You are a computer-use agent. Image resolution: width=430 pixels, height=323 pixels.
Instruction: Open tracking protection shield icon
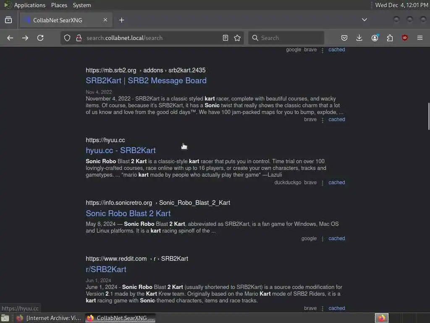67,38
